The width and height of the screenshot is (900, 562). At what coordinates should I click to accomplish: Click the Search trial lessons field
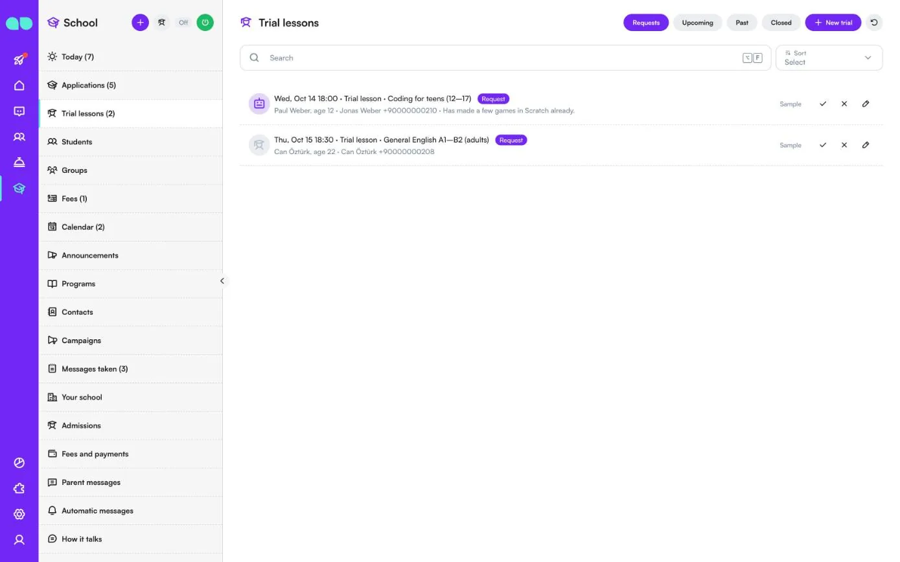pyautogui.click(x=505, y=58)
